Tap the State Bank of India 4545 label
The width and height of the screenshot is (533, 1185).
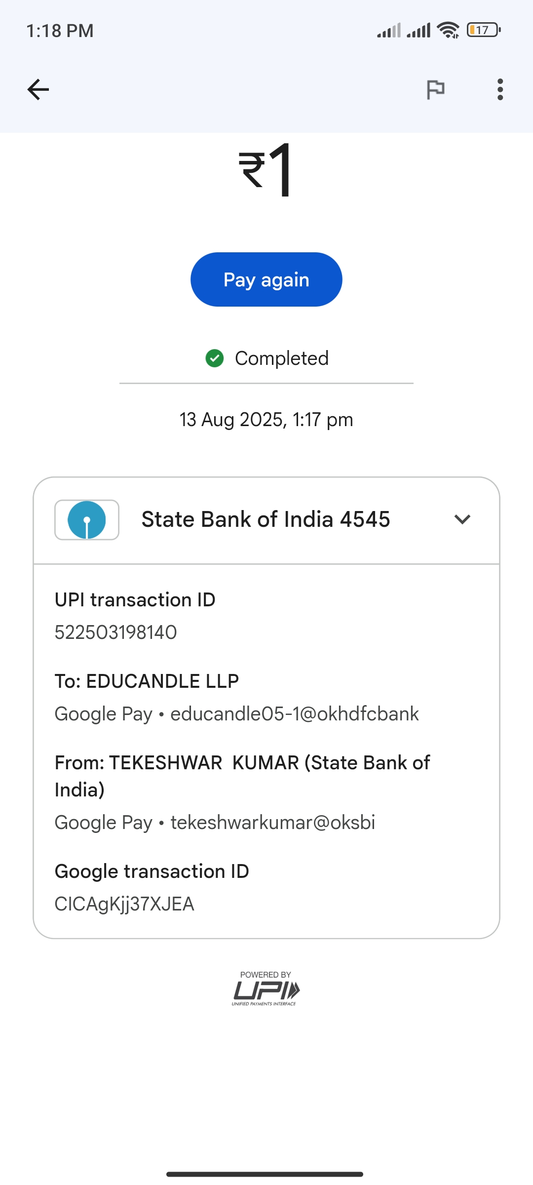click(266, 519)
